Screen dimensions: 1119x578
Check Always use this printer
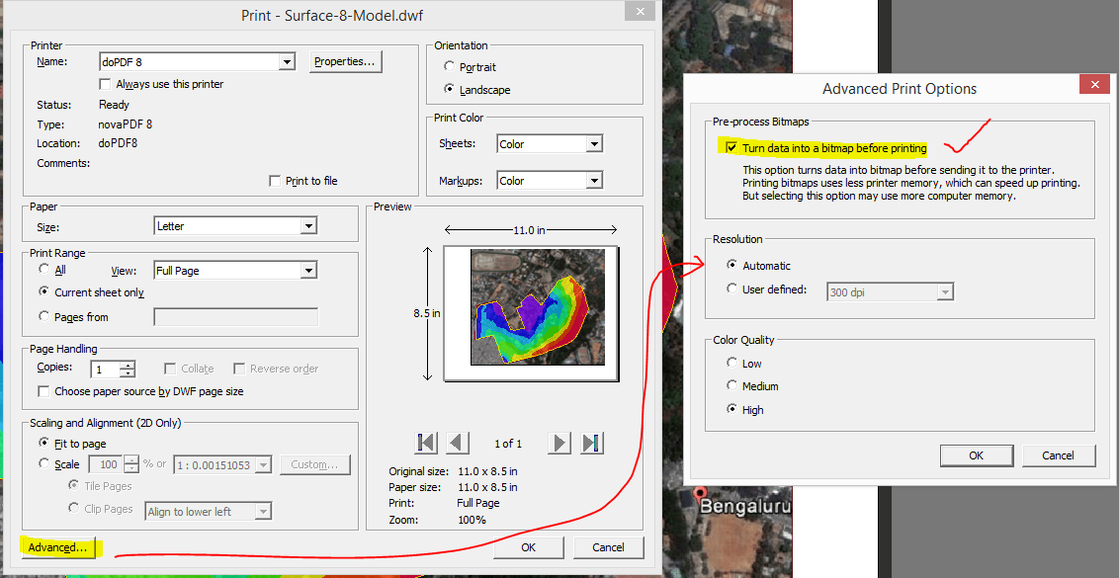105,83
